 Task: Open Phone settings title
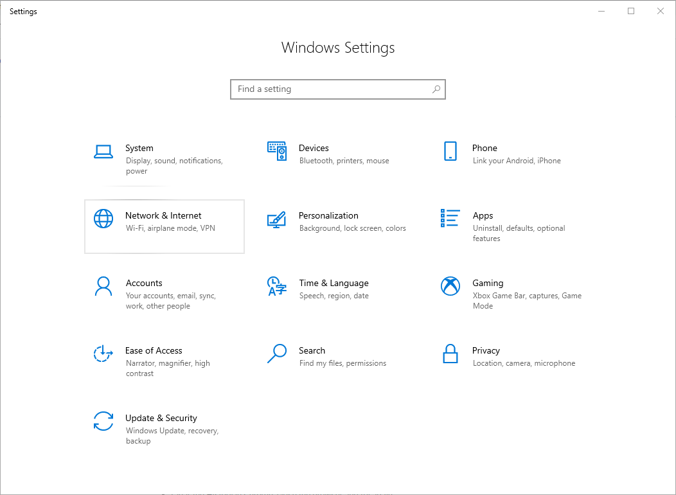coord(485,148)
